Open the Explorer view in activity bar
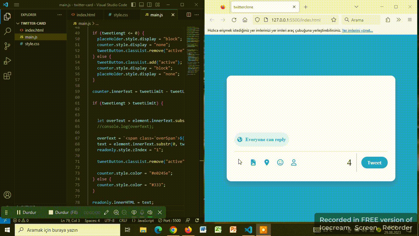The image size is (419, 236). coord(7,17)
